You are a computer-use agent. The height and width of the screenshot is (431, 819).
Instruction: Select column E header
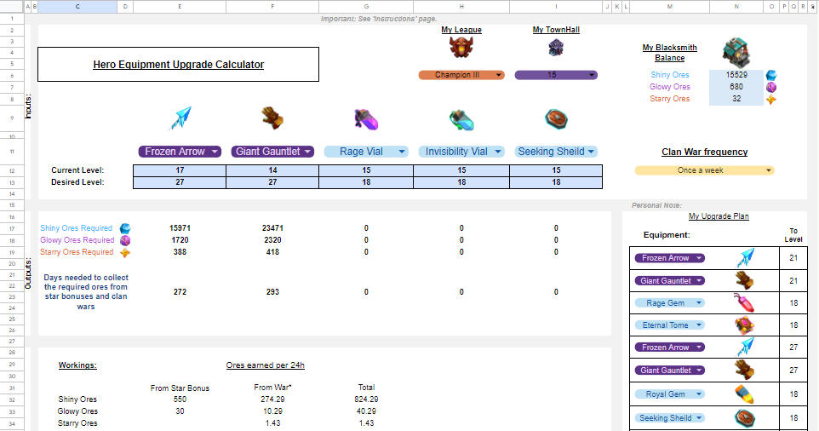tap(180, 6)
